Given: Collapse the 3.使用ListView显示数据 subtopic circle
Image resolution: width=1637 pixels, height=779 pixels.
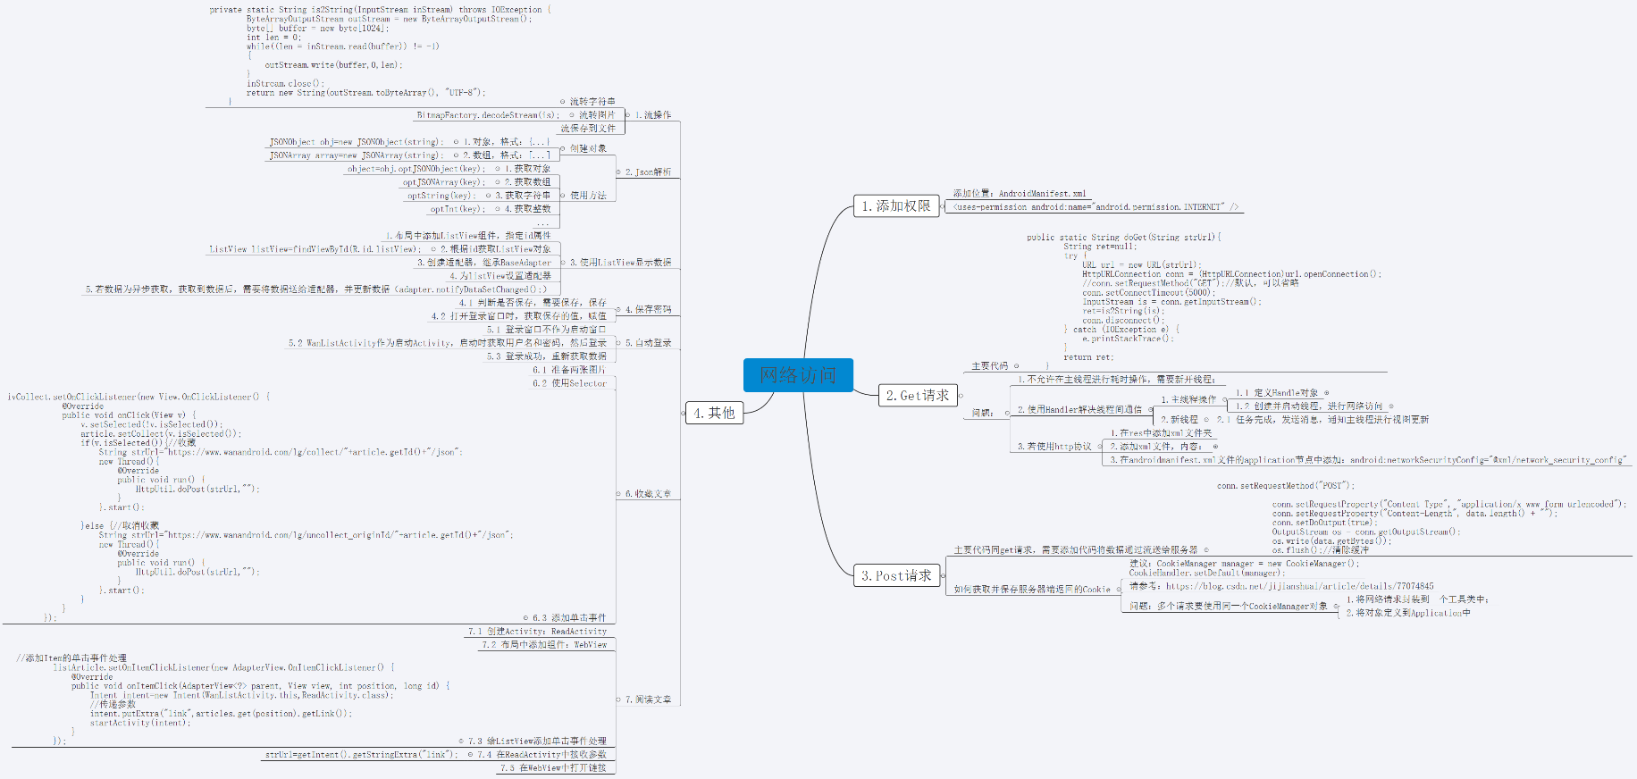Looking at the screenshot, I should 563,263.
